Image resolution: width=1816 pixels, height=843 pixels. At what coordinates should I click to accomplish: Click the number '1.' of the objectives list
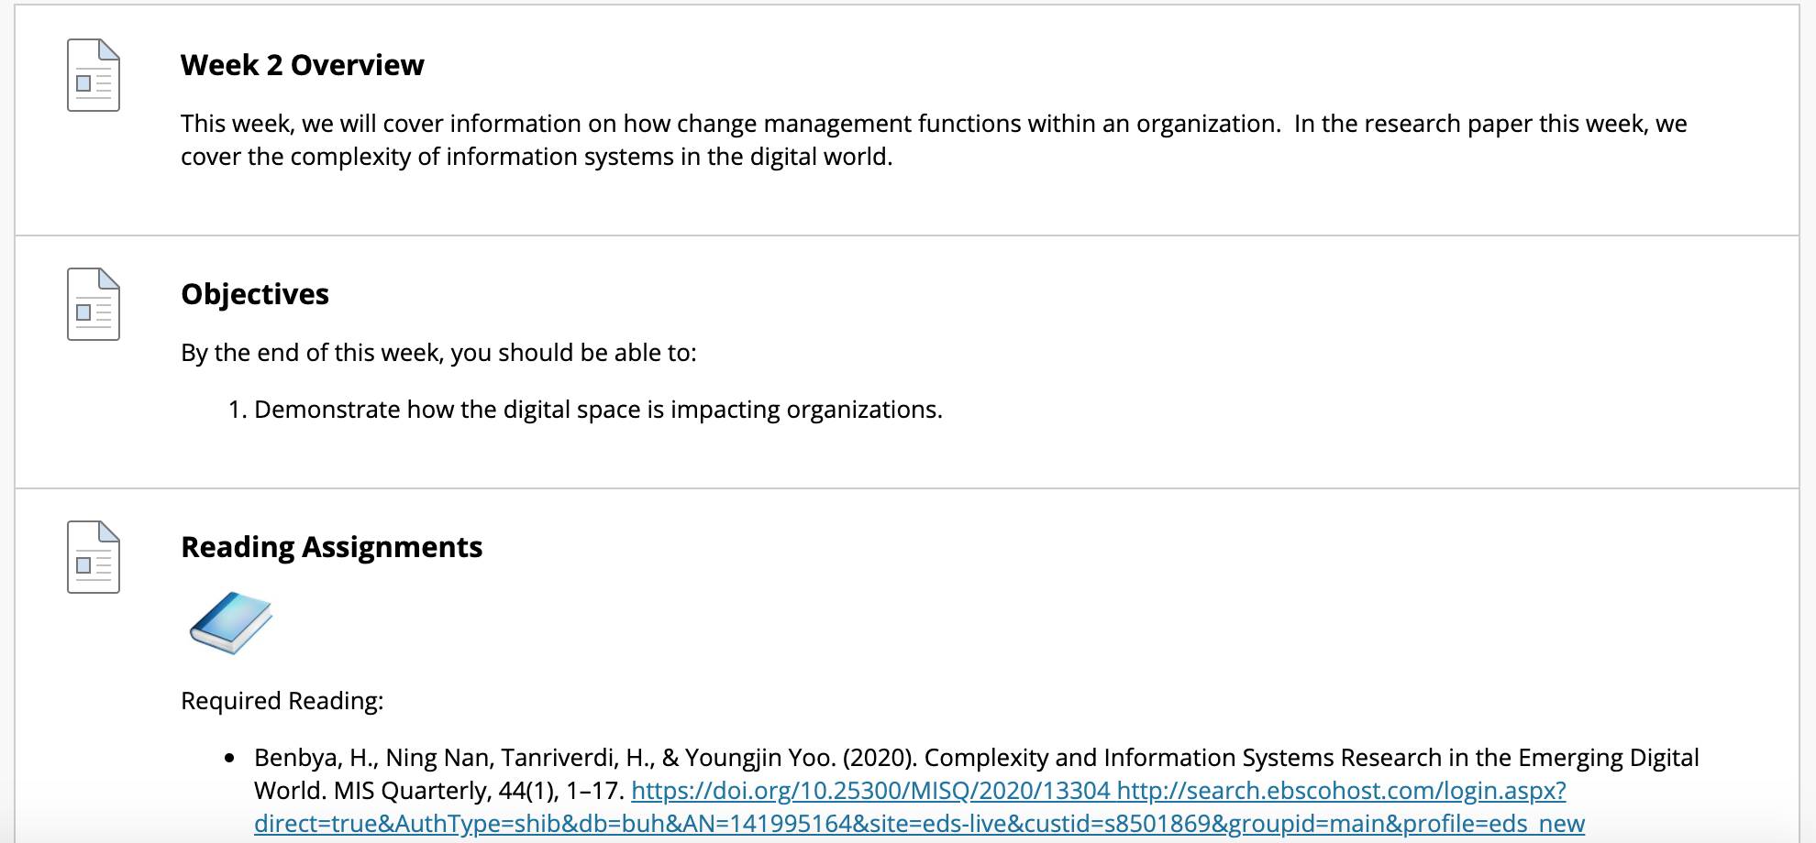tap(238, 410)
